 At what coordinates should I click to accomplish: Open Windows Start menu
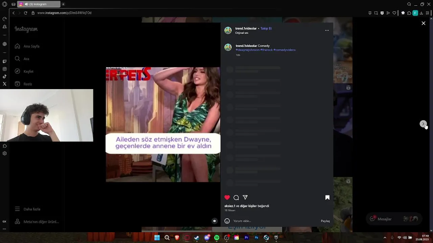point(157,238)
